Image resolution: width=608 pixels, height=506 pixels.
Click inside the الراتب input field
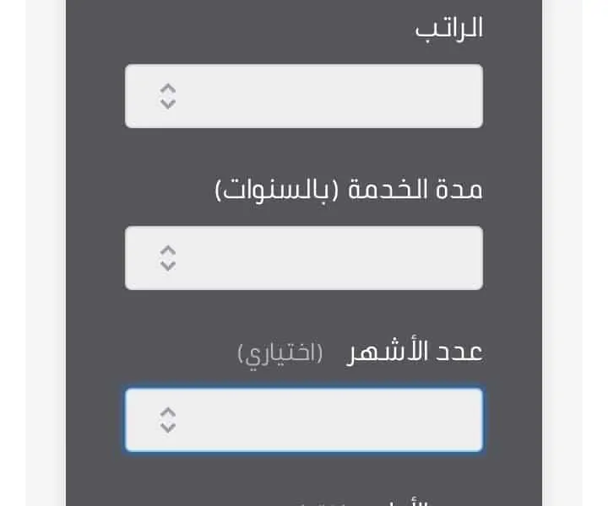(304, 96)
